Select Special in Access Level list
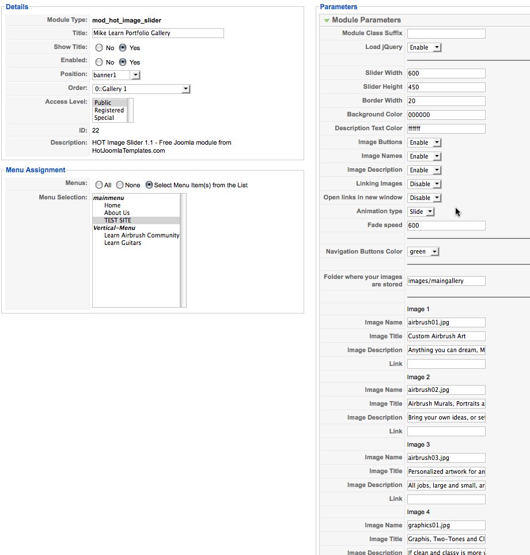530x555 pixels. (x=109, y=118)
